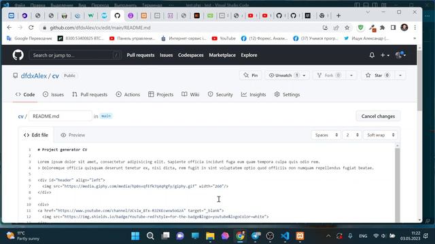Click the ENG language indicator
Screen dimensions: 435x244
(363, 236)
